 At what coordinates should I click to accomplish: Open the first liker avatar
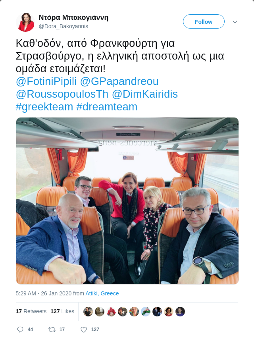pyautogui.click(x=88, y=312)
